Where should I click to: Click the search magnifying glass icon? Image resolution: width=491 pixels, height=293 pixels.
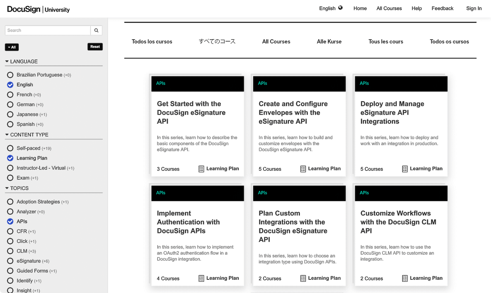pyautogui.click(x=96, y=30)
